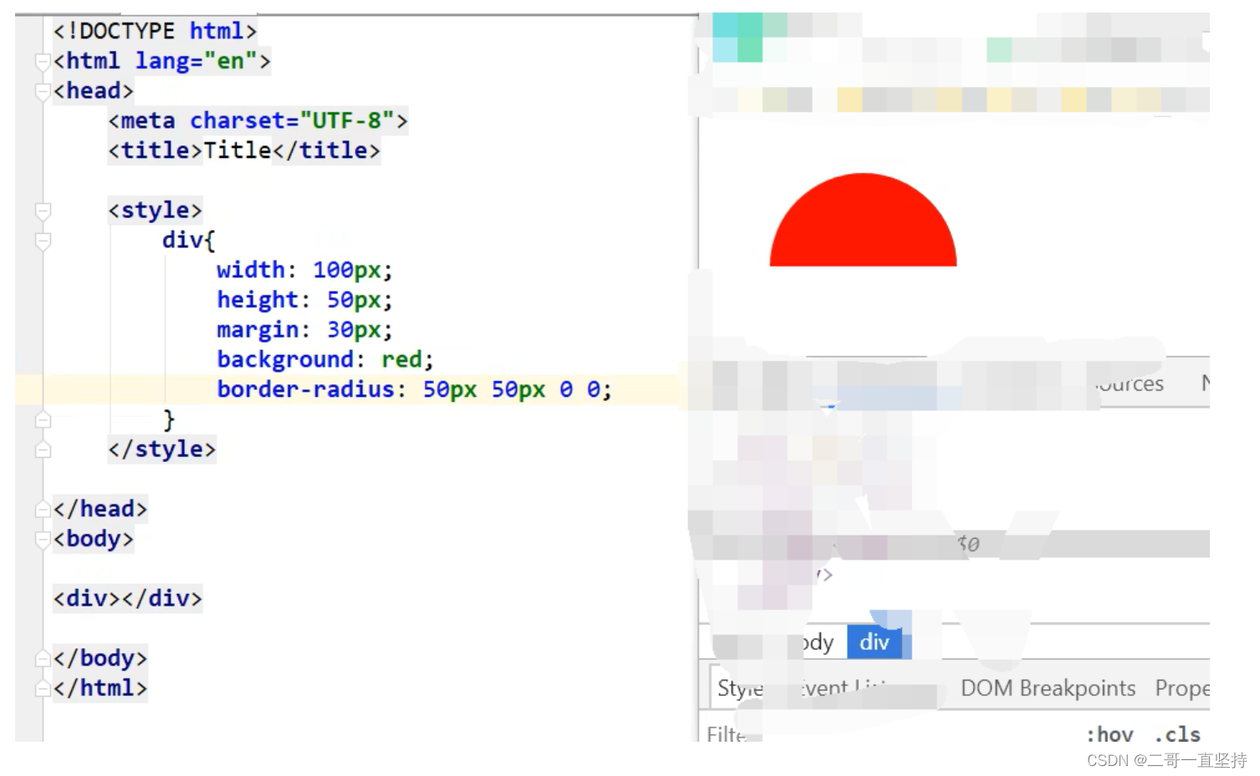Select the body breadcrumb in DevTools
1260x776 pixels.
tap(817, 642)
